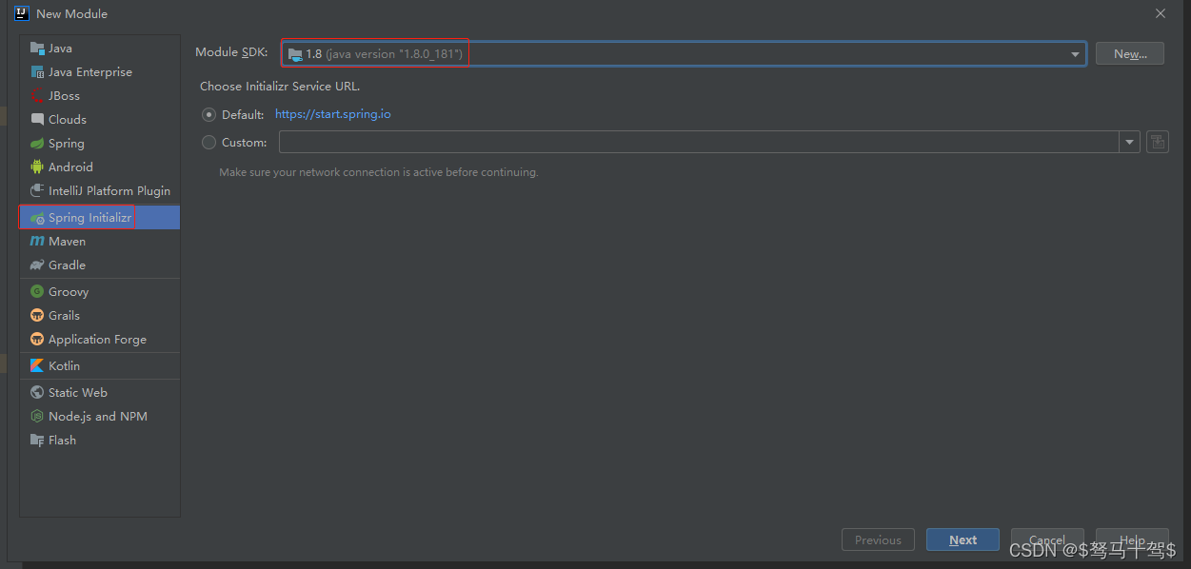Select the Default service URL radio button
The width and height of the screenshot is (1191, 569).
208,114
